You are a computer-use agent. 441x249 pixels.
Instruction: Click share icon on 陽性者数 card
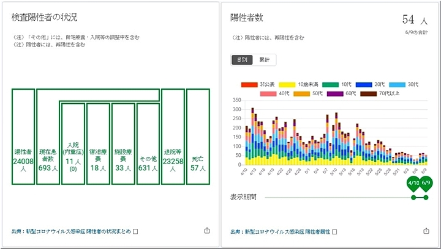[426, 231]
